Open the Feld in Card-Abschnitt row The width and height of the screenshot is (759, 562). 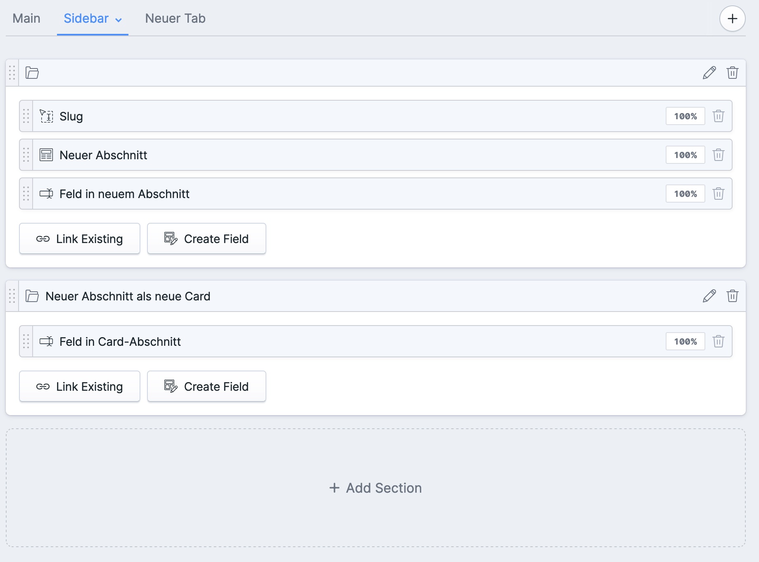click(376, 341)
